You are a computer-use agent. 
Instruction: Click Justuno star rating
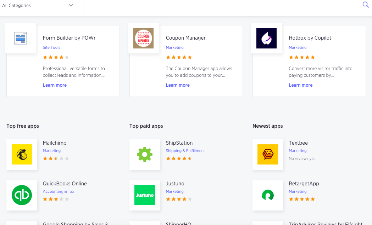point(179,199)
